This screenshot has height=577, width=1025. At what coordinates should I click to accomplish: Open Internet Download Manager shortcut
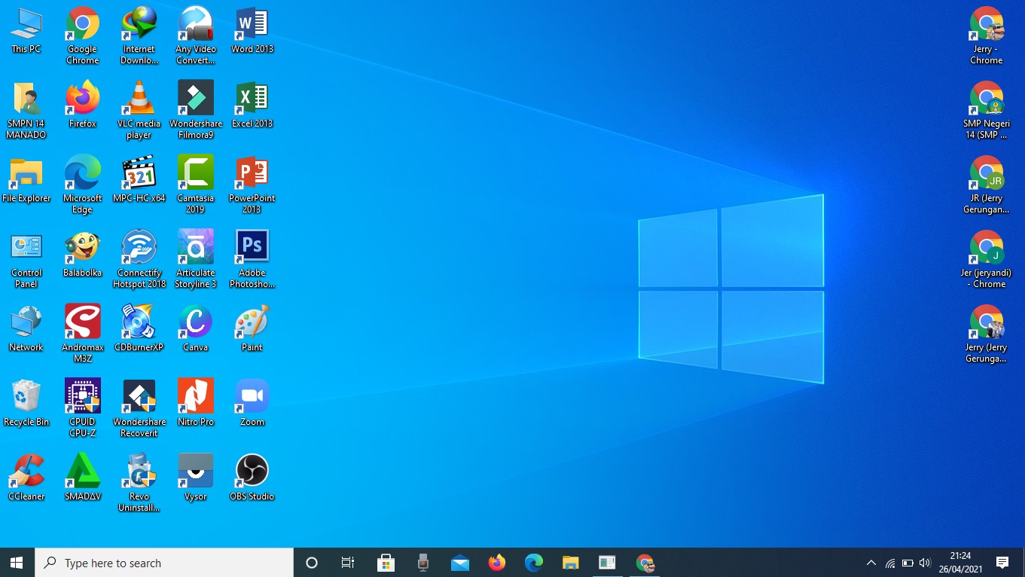[x=139, y=35]
